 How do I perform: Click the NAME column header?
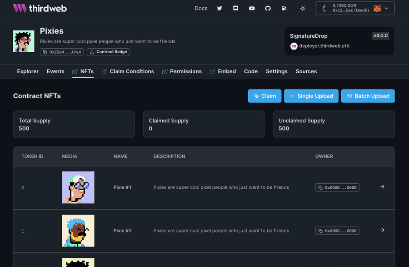tap(120, 156)
